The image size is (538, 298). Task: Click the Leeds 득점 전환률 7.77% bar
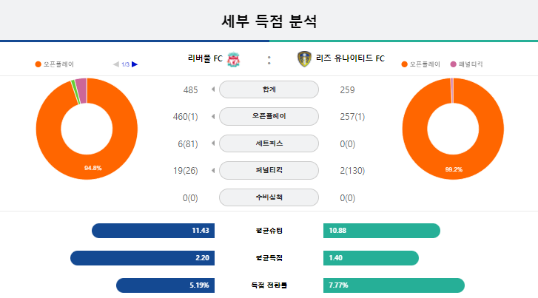pos(394,285)
